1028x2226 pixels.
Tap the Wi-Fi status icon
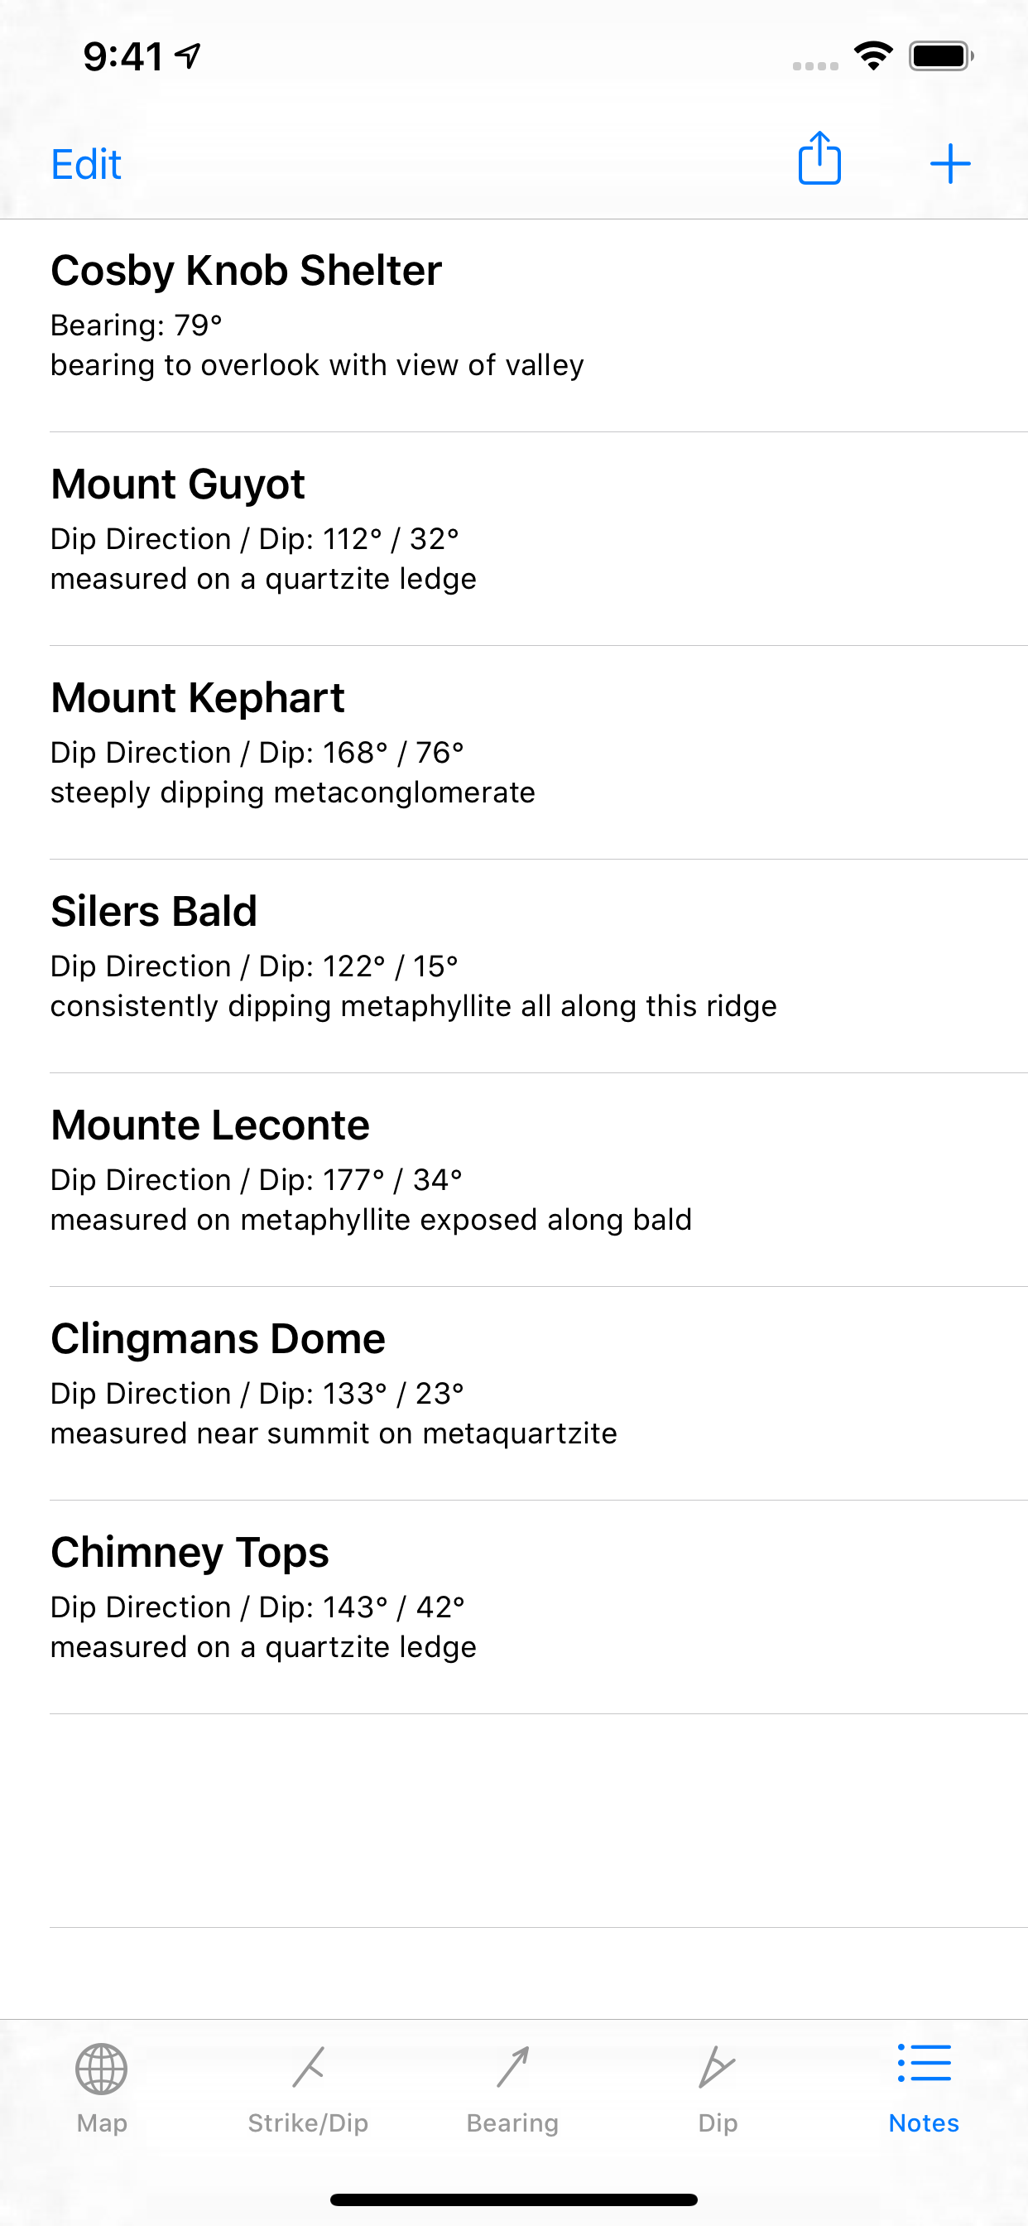(x=873, y=56)
